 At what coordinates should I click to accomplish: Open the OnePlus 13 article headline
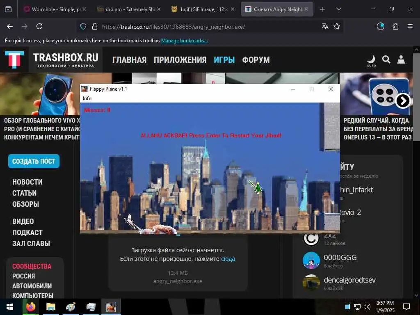[x=378, y=129]
